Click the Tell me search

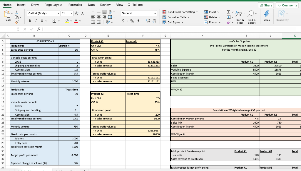click(135, 5)
